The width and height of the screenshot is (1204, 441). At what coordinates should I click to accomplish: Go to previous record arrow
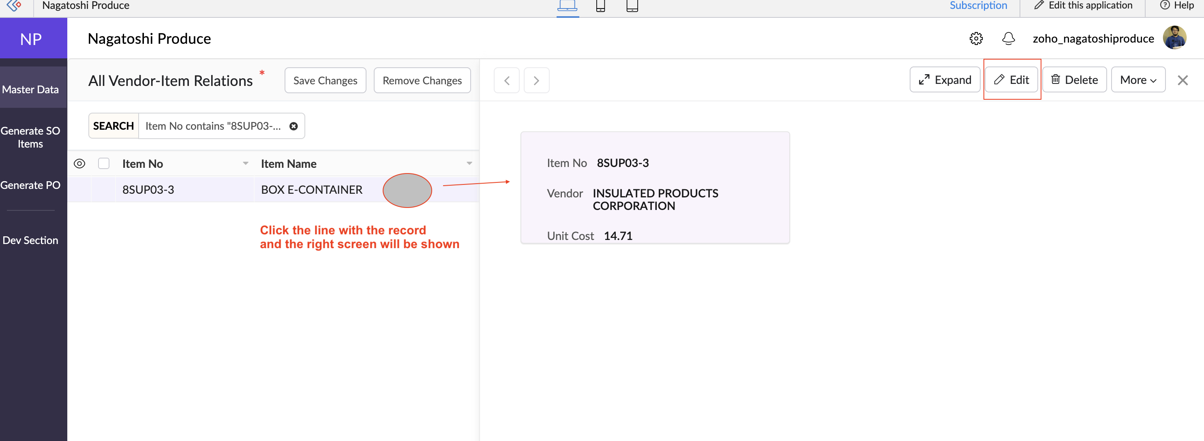(507, 80)
